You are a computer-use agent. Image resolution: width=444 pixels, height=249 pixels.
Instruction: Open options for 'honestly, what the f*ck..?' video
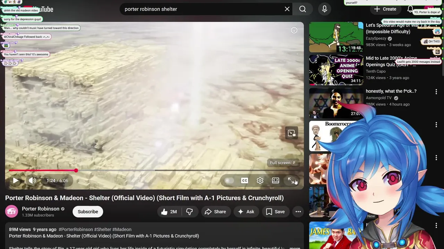point(436,92)
